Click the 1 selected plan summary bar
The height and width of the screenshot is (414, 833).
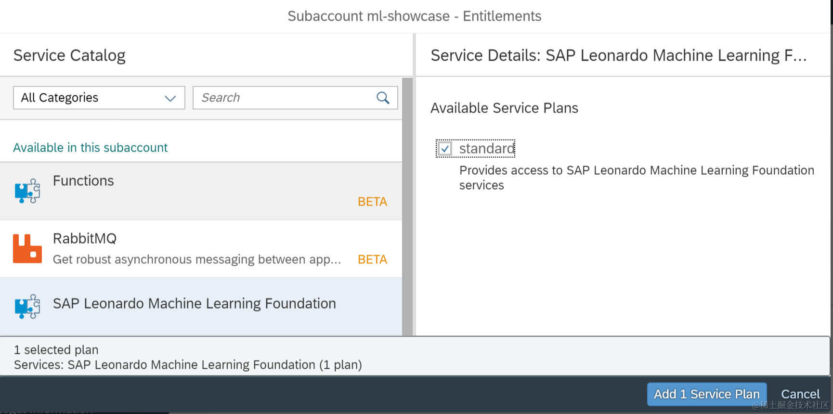(x=414, y=357)
